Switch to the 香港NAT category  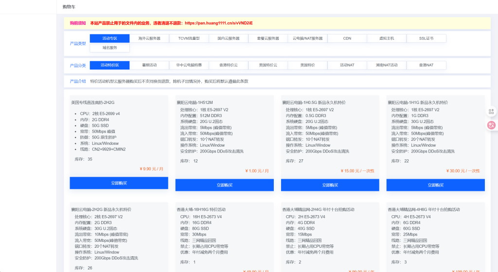[426, 65]
